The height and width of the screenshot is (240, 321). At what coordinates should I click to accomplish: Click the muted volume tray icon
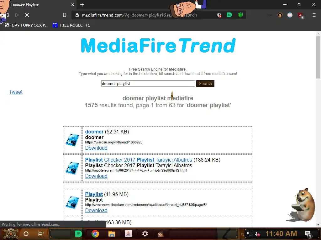pos(257,234)
